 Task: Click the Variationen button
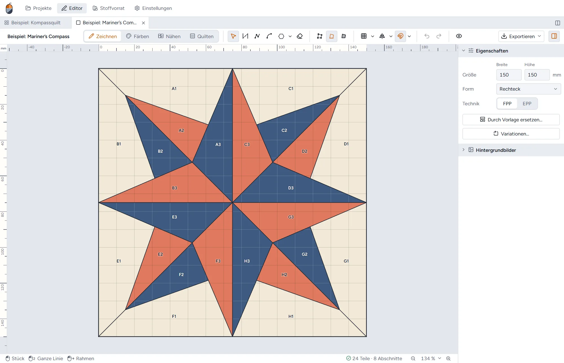coord(511,134)
